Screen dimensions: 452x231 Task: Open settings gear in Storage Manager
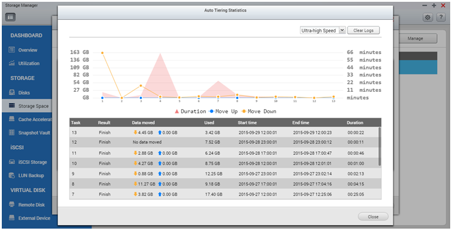pos(428,17)
